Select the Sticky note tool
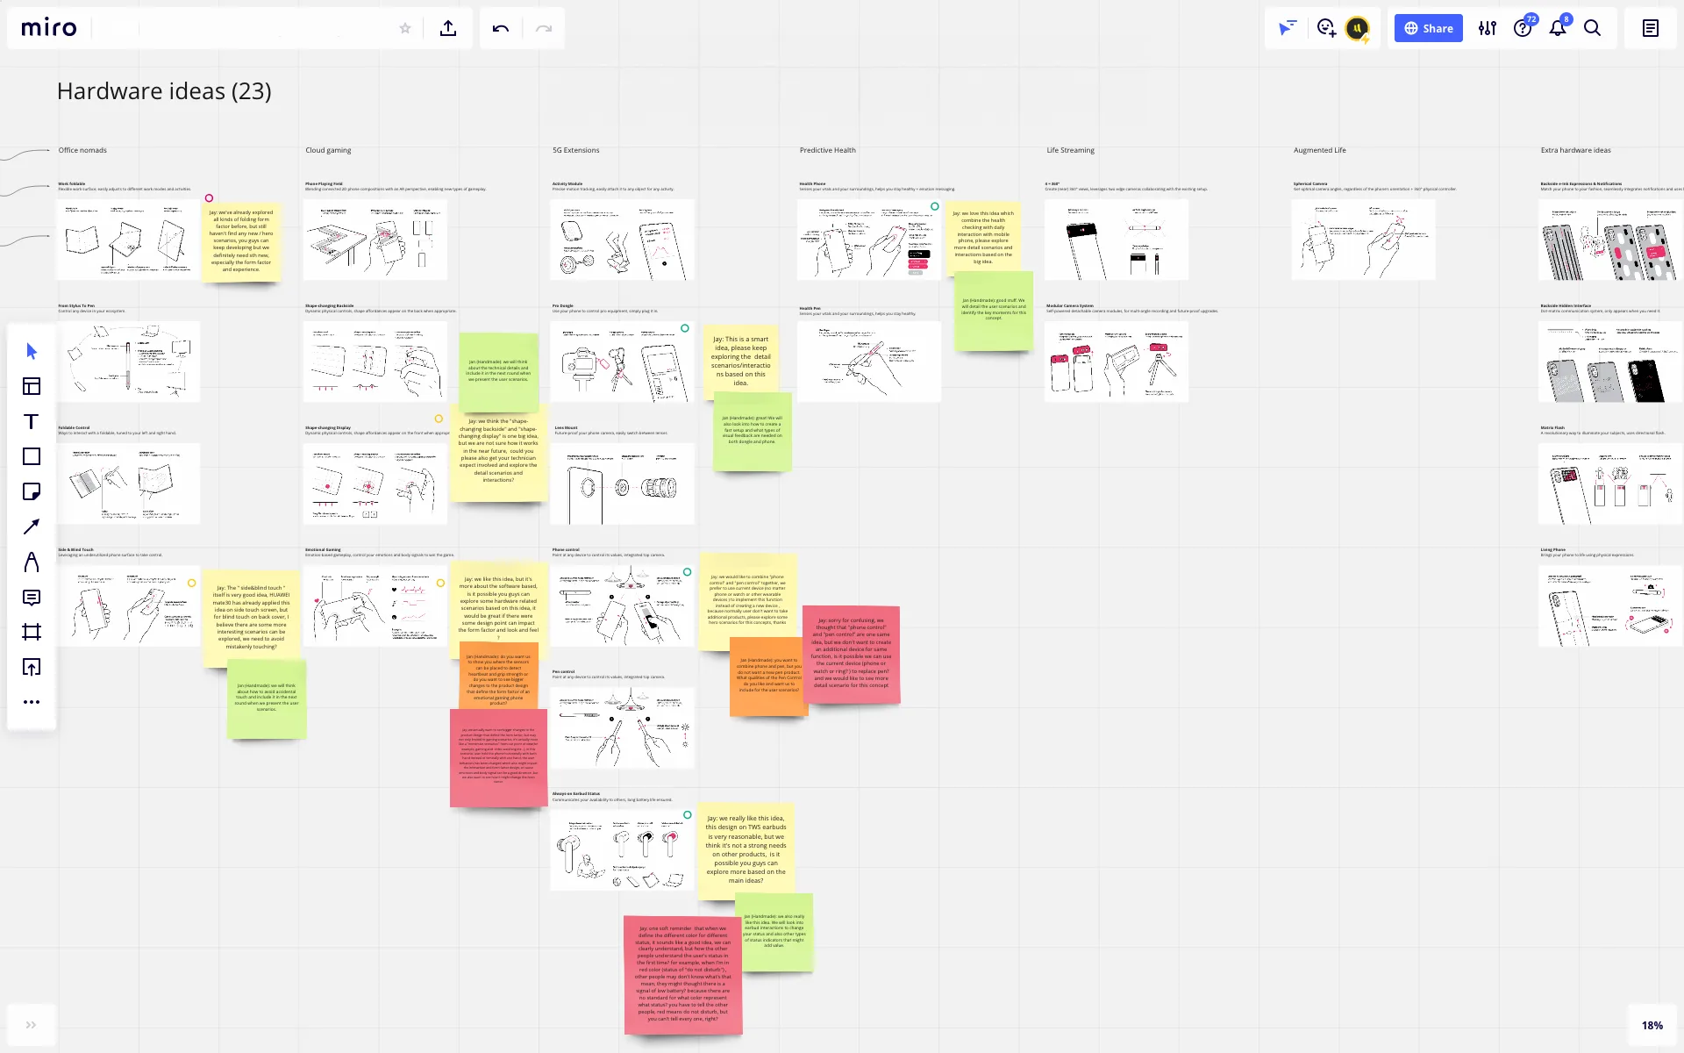The width and height of the screenshot is (1684, 1053). [x=32, y=491]
